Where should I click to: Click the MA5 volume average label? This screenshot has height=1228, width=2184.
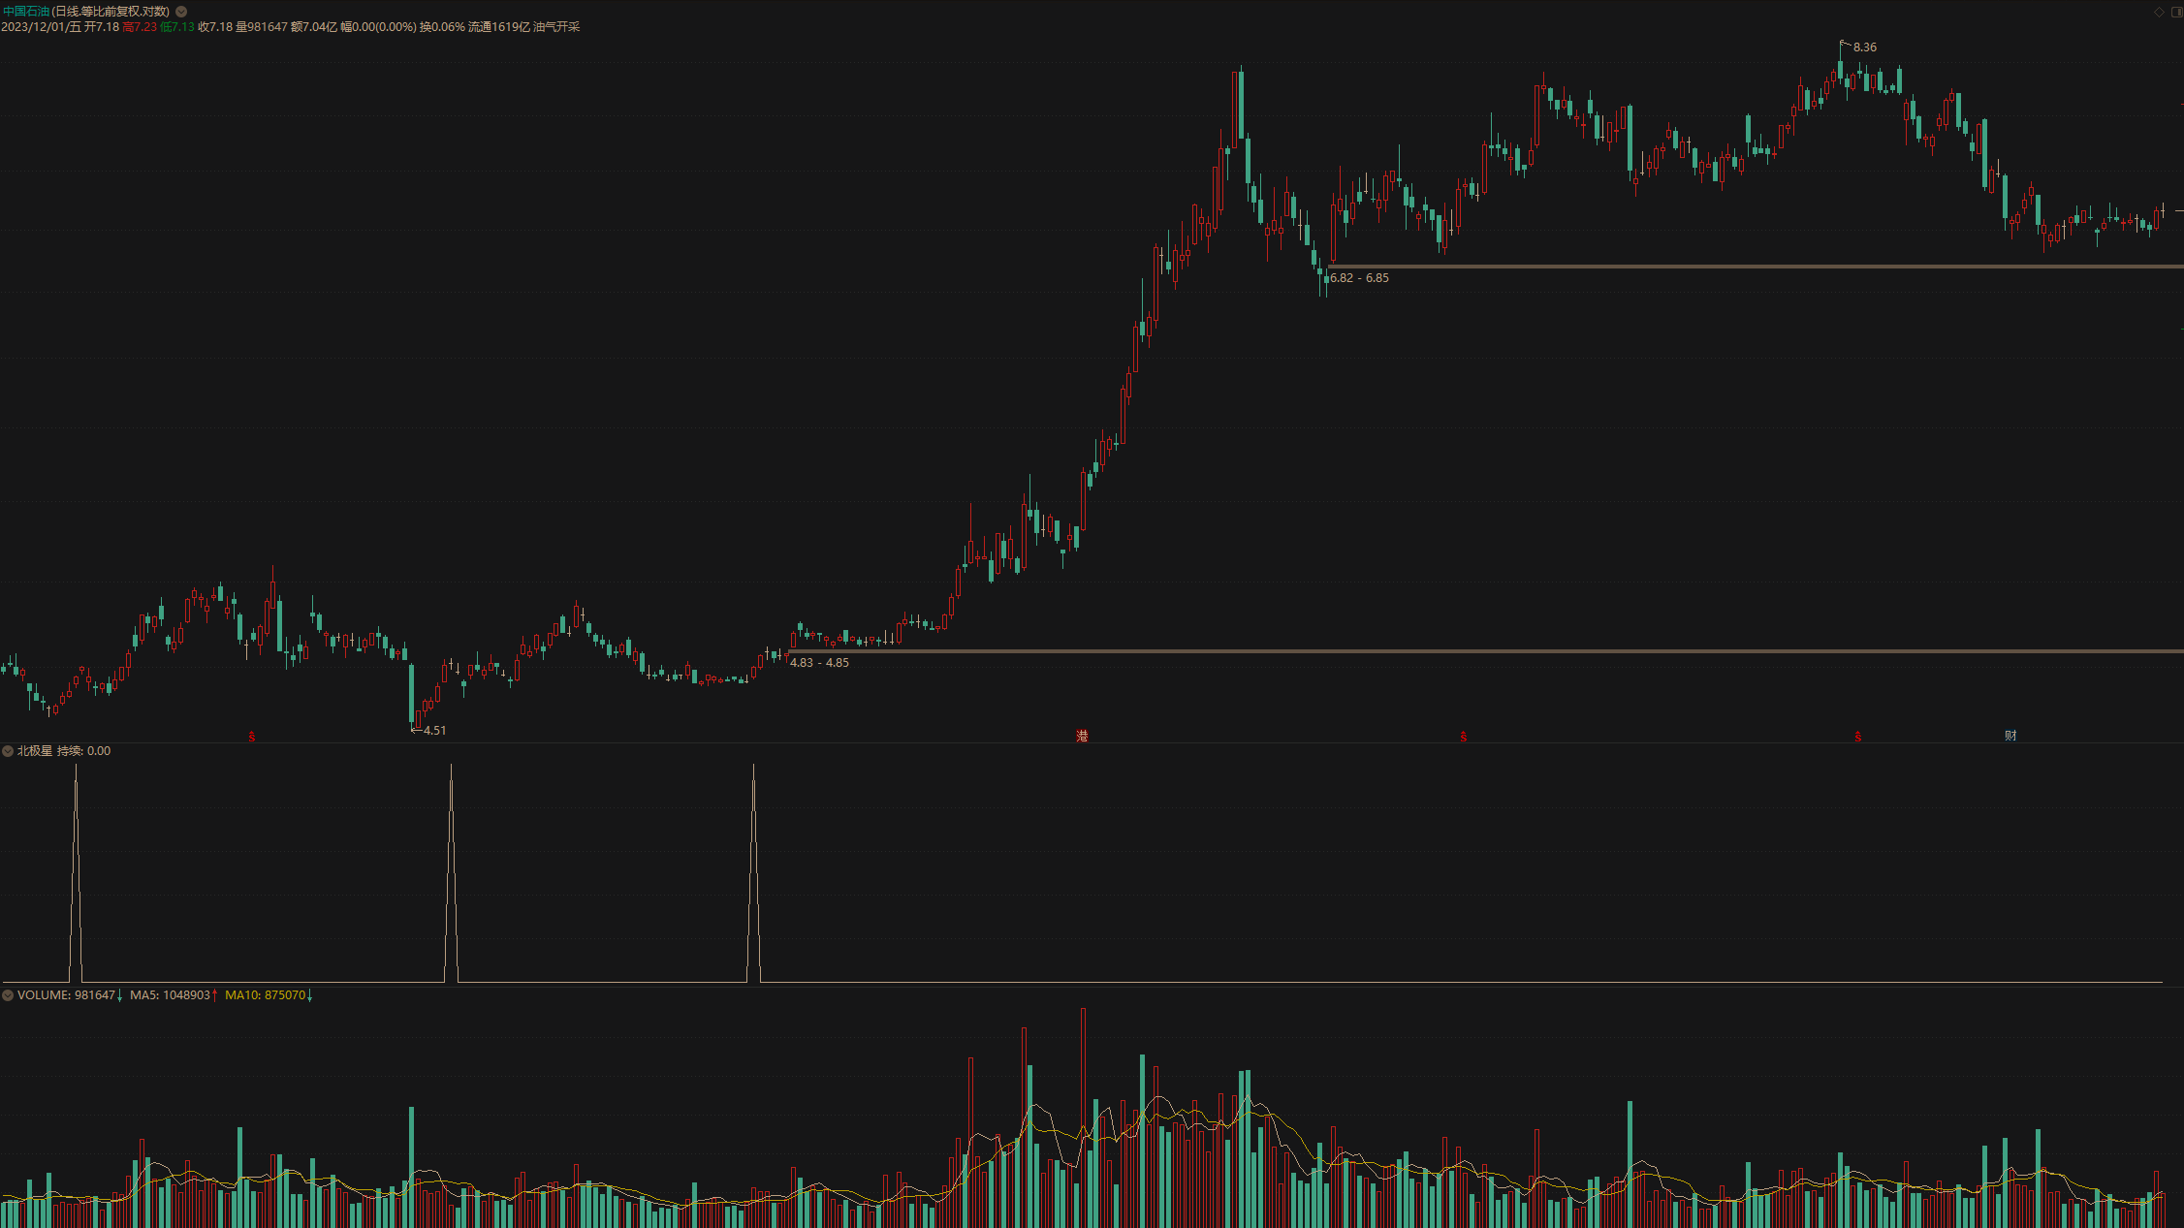click(173, 995)
